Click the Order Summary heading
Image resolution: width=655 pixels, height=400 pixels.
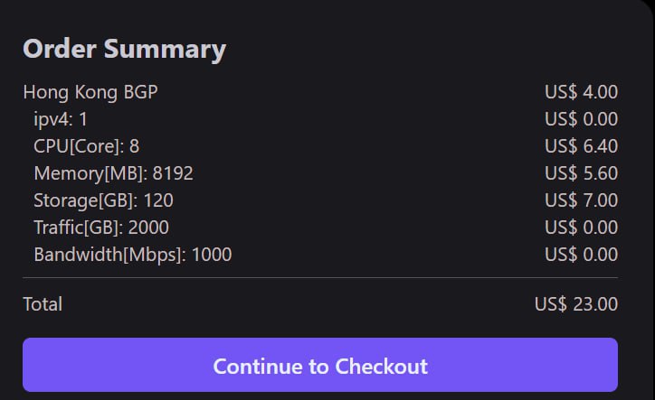(x=124, y=49)
